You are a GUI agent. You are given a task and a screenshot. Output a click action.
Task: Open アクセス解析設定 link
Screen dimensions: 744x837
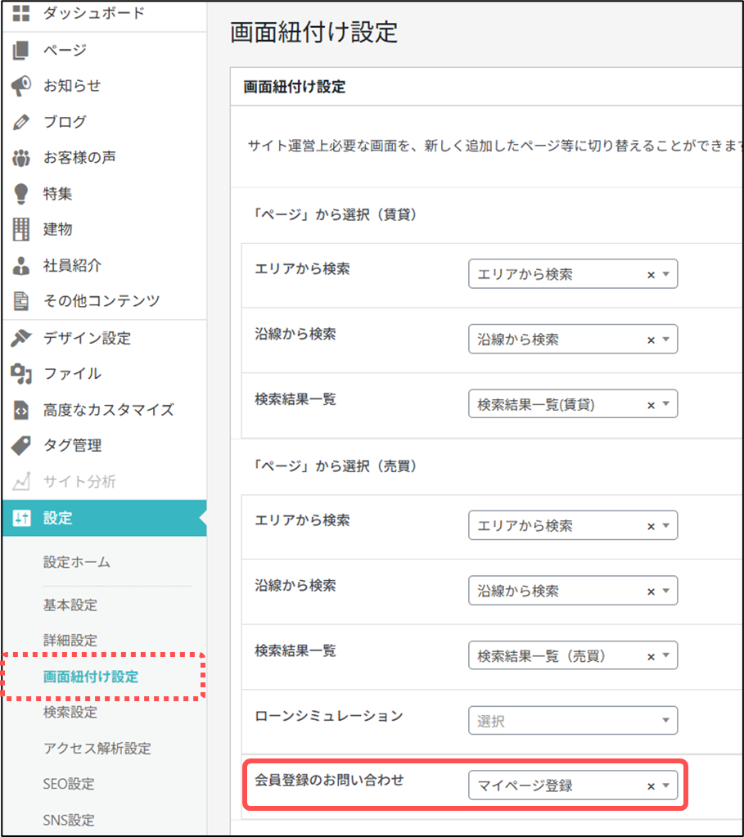click(x=97, y=748)
